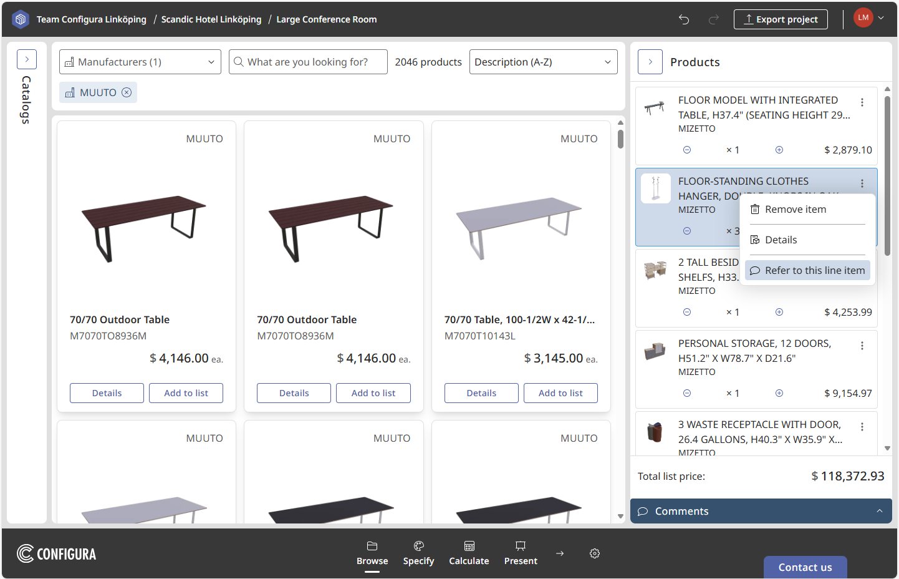Viewport: 899px width, 579px height.
Task: Click the Total list price amount $118,372.93
Action: click(x=848, y=476)
